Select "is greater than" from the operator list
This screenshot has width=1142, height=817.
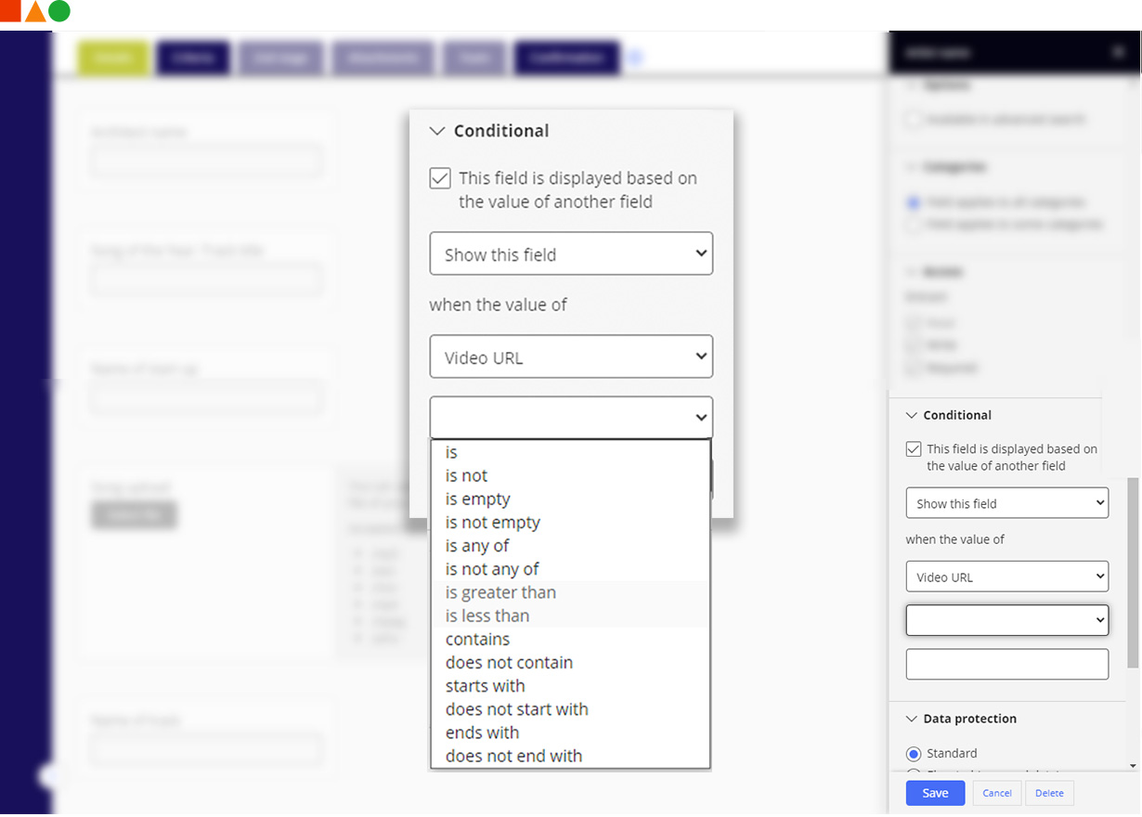tap(502, 592)
